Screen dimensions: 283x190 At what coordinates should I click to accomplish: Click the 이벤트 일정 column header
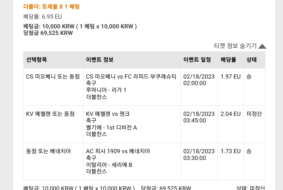(197, 60)
